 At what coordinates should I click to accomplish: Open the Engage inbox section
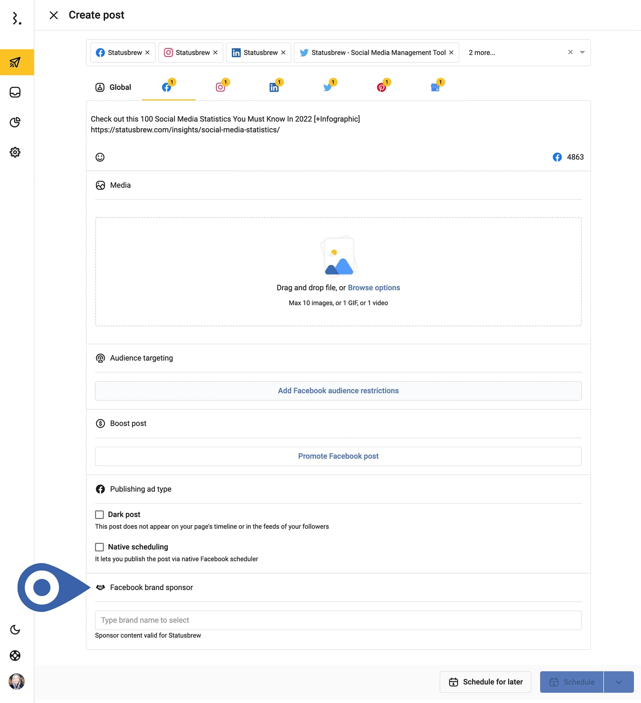15,92
